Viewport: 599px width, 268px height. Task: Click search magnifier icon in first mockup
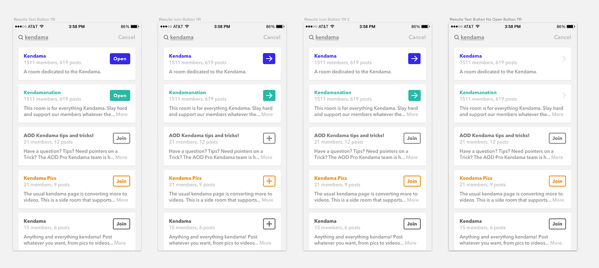[20, 37]
